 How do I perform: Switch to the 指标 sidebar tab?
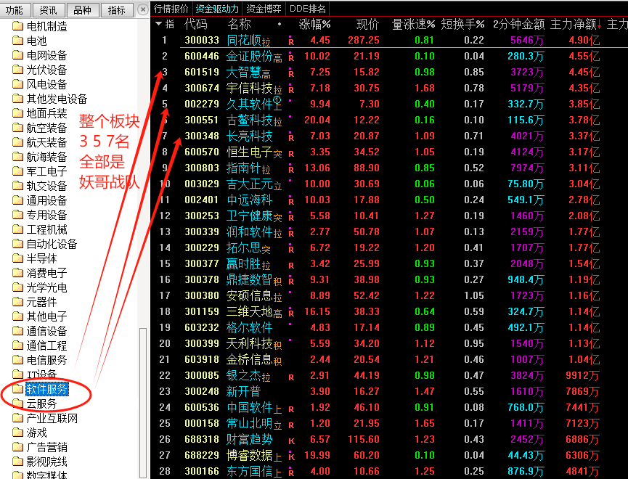[x=117, y=10]
